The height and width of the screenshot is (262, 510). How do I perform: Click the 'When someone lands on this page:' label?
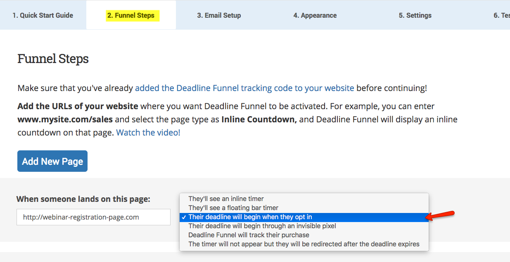[83, 199]
